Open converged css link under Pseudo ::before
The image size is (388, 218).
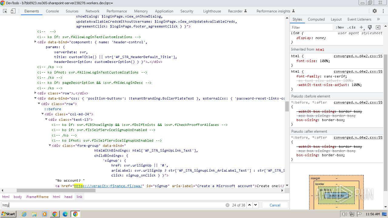coord(358,102)
